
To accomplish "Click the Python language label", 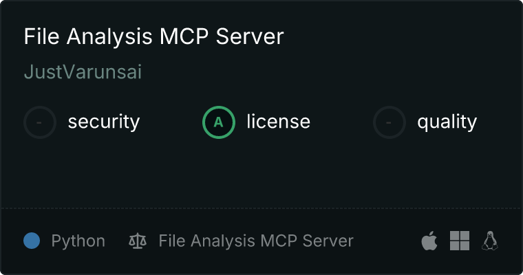I will [78, 241].
